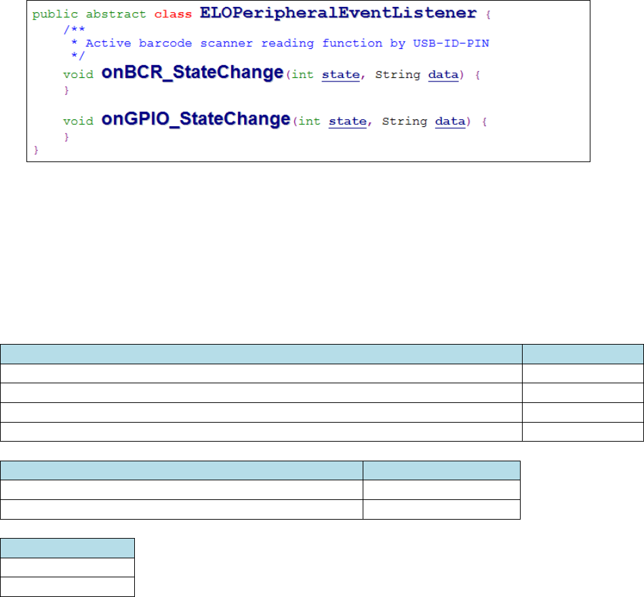Viewport: 644px width, 597px height.
Task: Click the red 'class' keyword
Action: click(x=173, y=14)
